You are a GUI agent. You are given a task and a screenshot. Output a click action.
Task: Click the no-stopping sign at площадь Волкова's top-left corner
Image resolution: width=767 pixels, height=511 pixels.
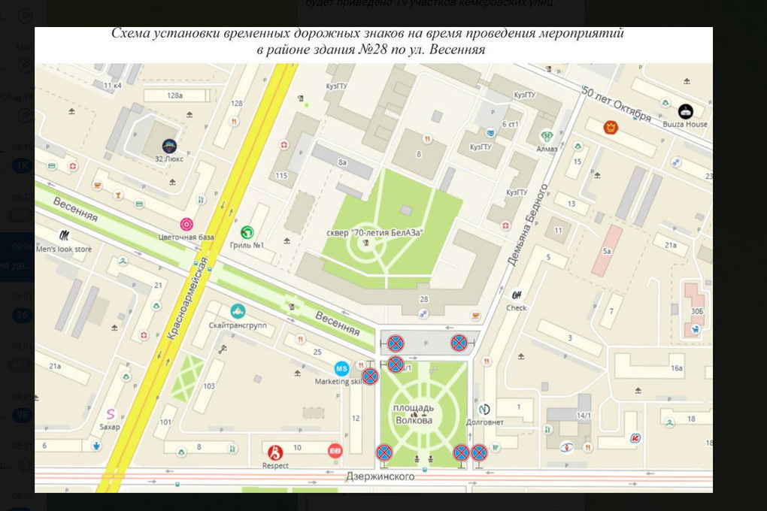click(x=396, y=364)
